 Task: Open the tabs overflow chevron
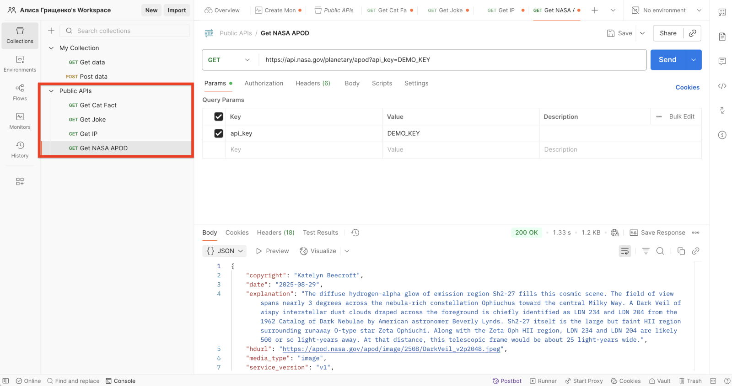tap(613, 10)
